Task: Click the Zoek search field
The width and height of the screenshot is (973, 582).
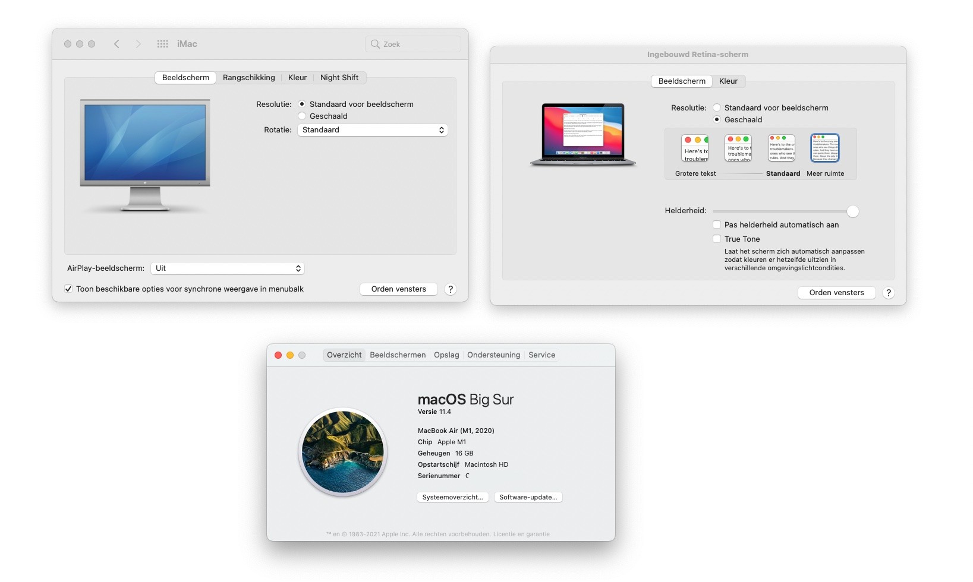Action: pyautogui.click(x=413, y=44)
